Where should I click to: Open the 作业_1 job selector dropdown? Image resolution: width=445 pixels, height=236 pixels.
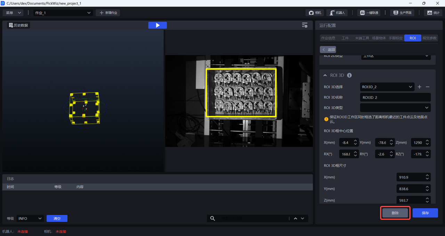pos(63,13)
